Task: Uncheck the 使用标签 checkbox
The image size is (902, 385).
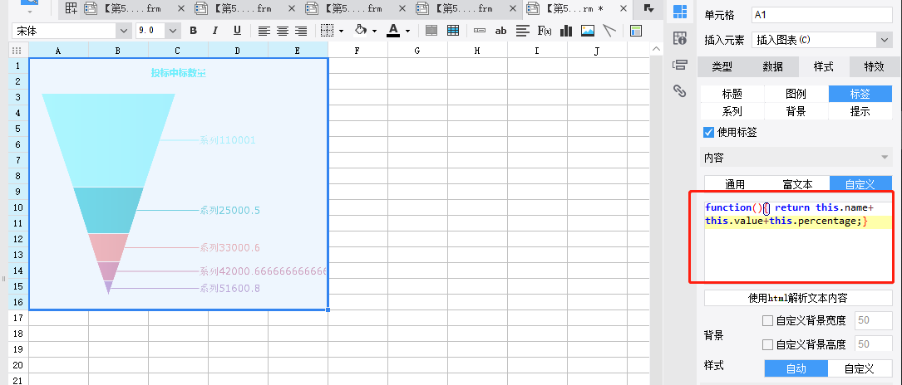Action: (x=708, y=133)
